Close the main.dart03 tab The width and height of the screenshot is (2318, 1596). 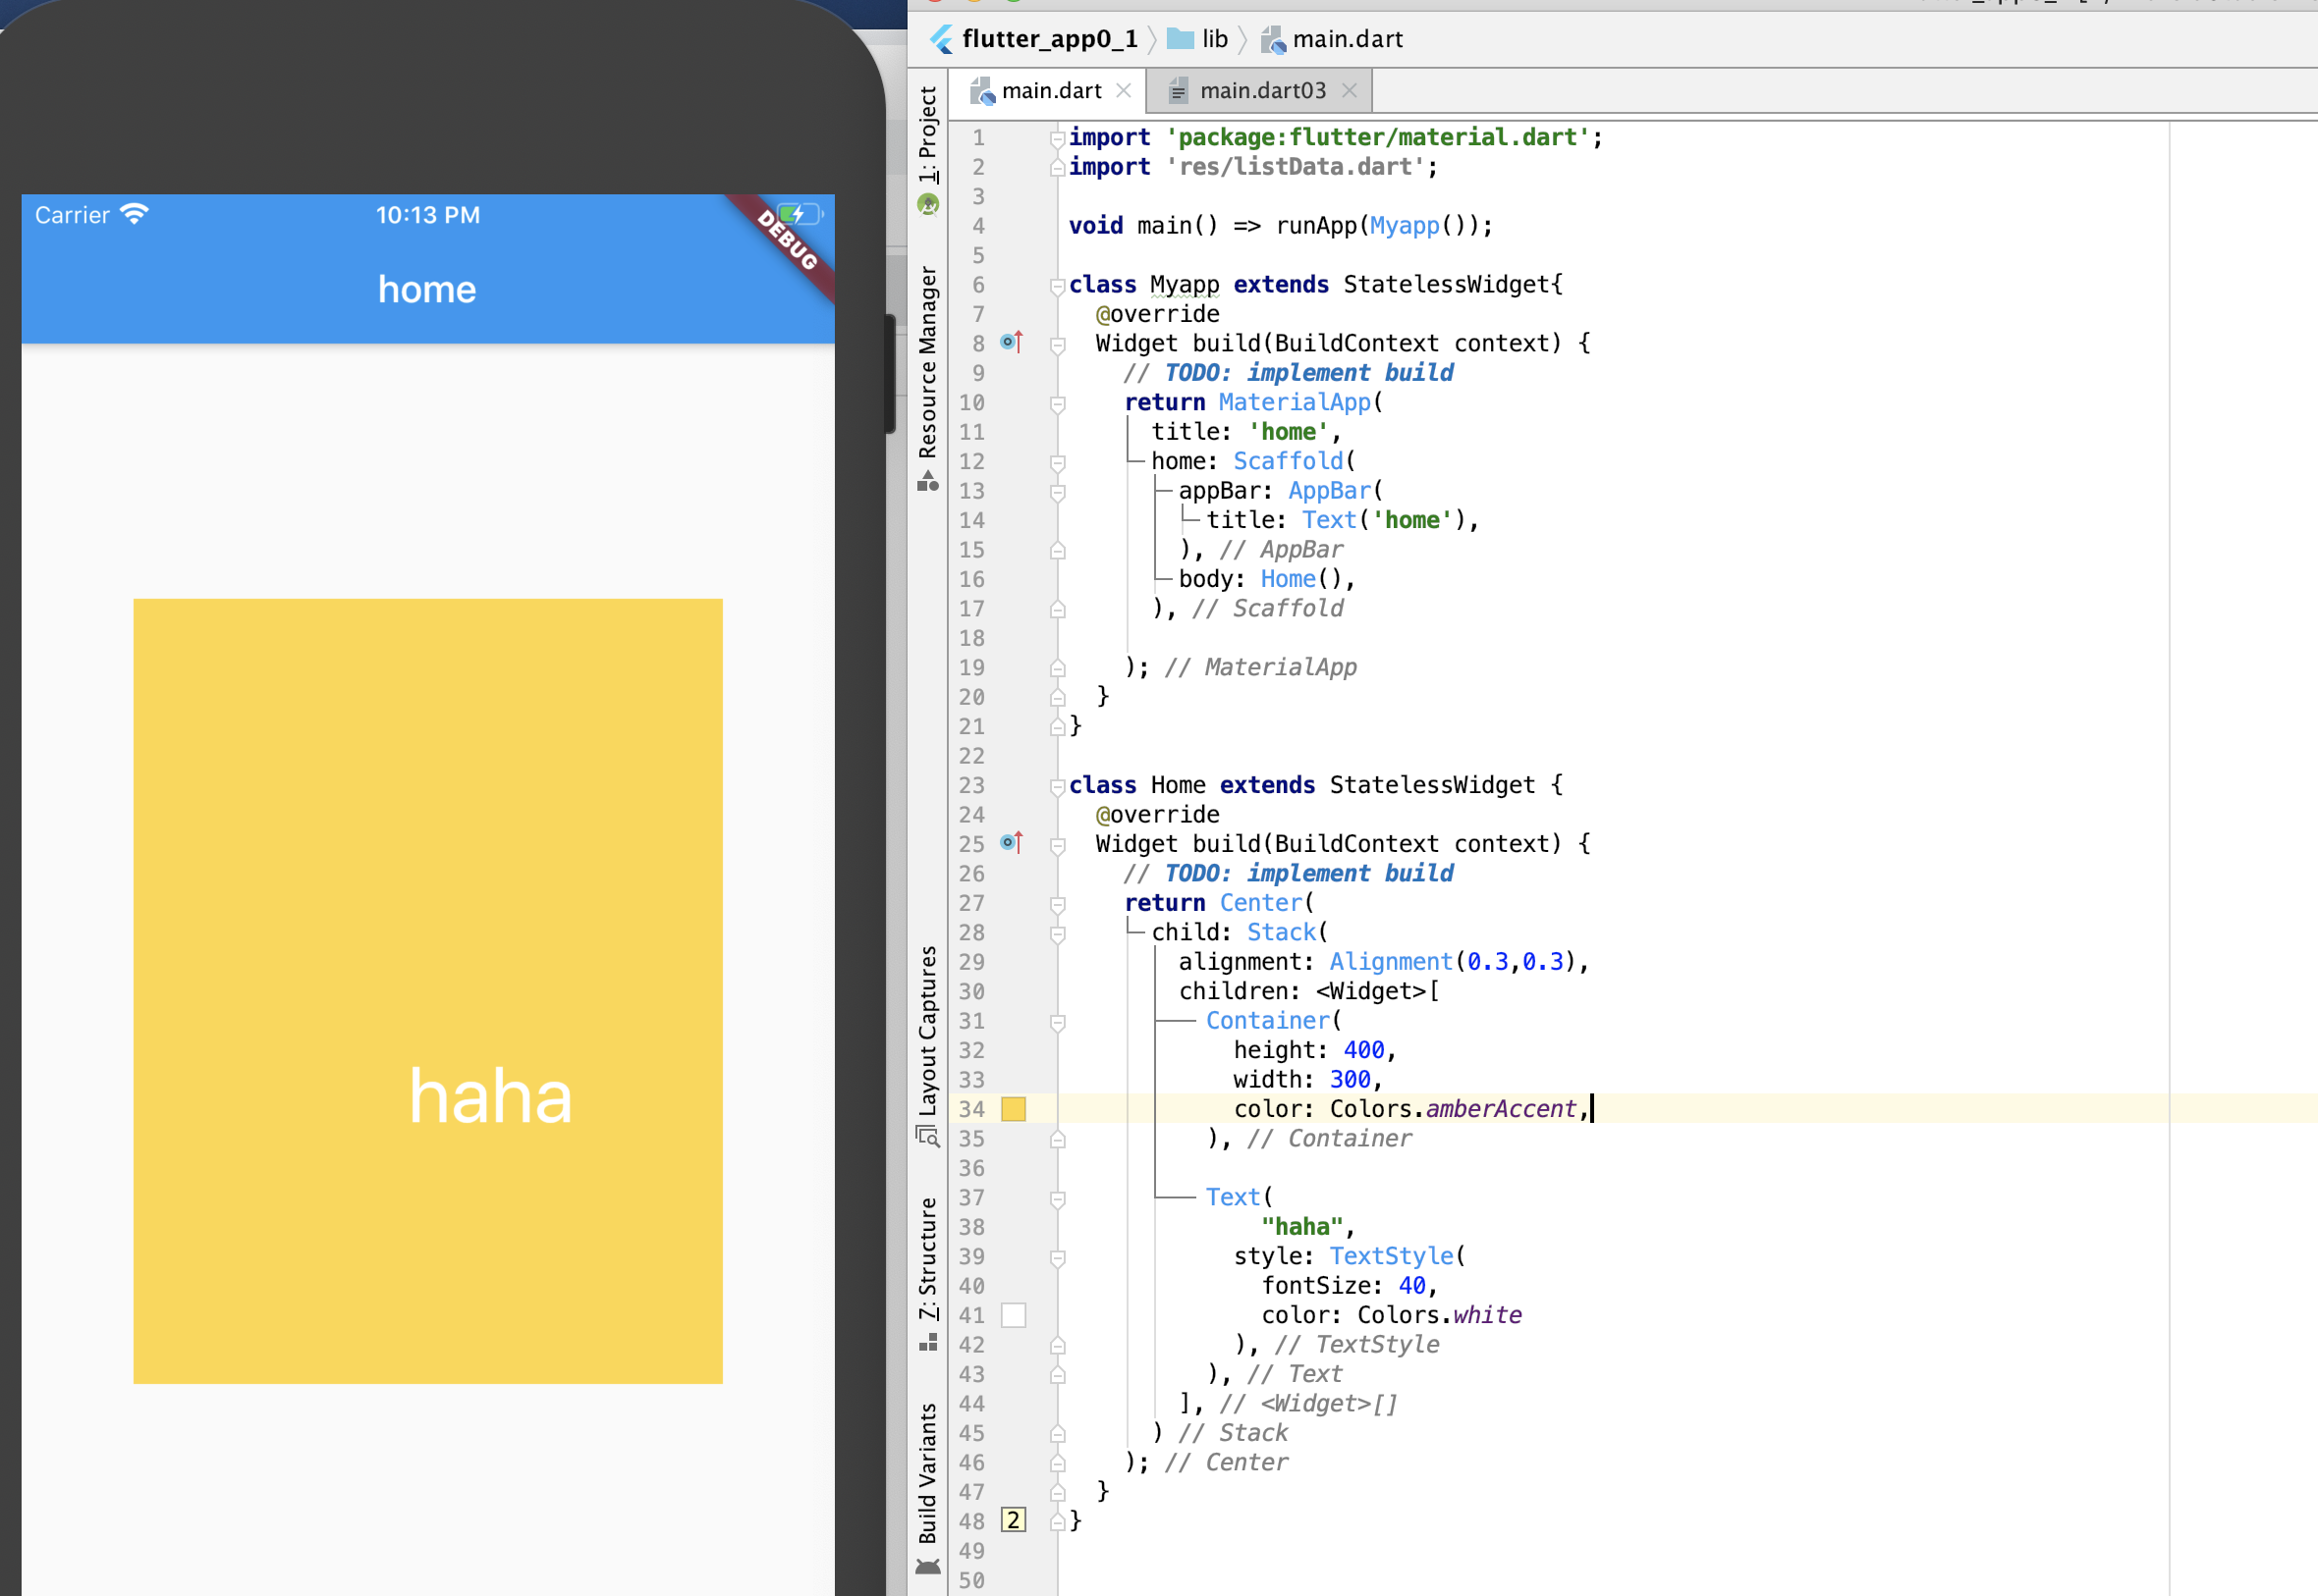pyautogui.click(x=1350, y=91)
